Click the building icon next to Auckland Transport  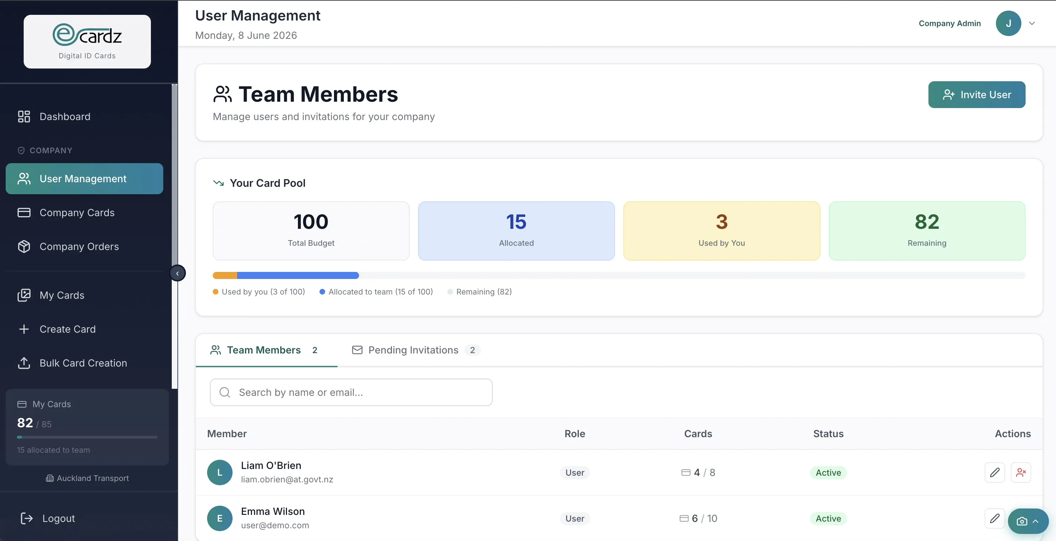tap(49, 478)
